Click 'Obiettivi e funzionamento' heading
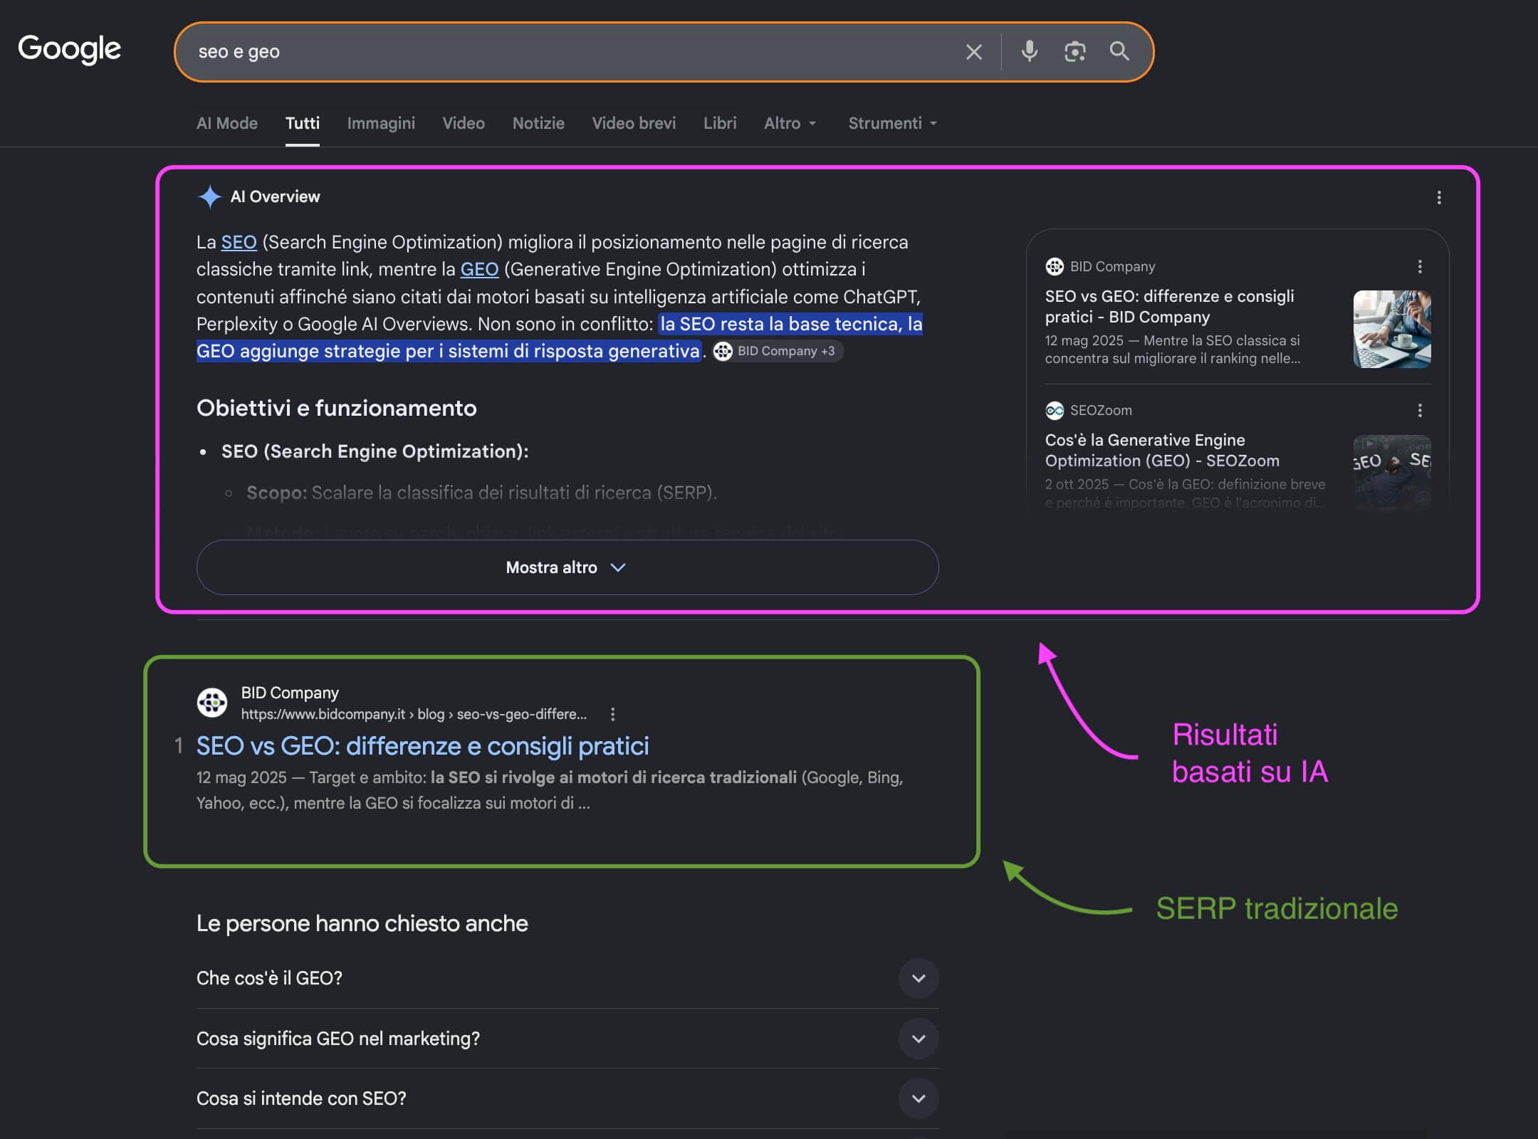 click(336, 408)
